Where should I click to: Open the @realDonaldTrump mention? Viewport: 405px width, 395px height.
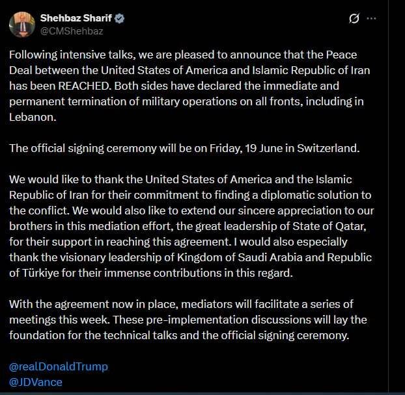pos(59,366)
